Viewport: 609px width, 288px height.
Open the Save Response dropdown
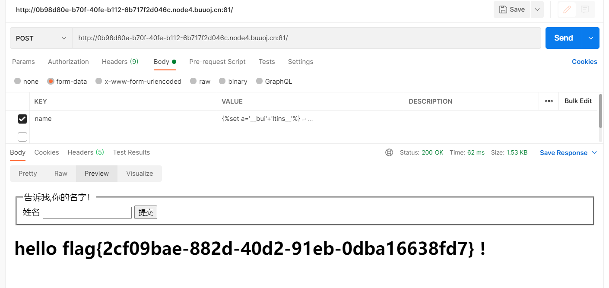(568, 152)
